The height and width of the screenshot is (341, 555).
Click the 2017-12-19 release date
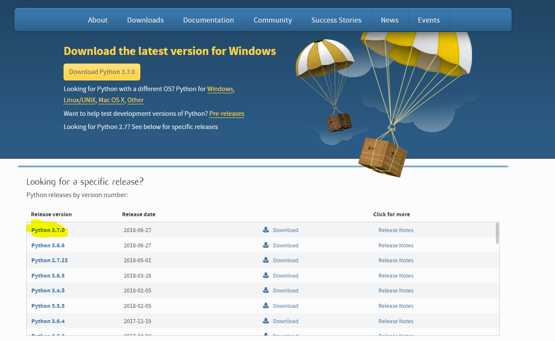pos(137,321)
